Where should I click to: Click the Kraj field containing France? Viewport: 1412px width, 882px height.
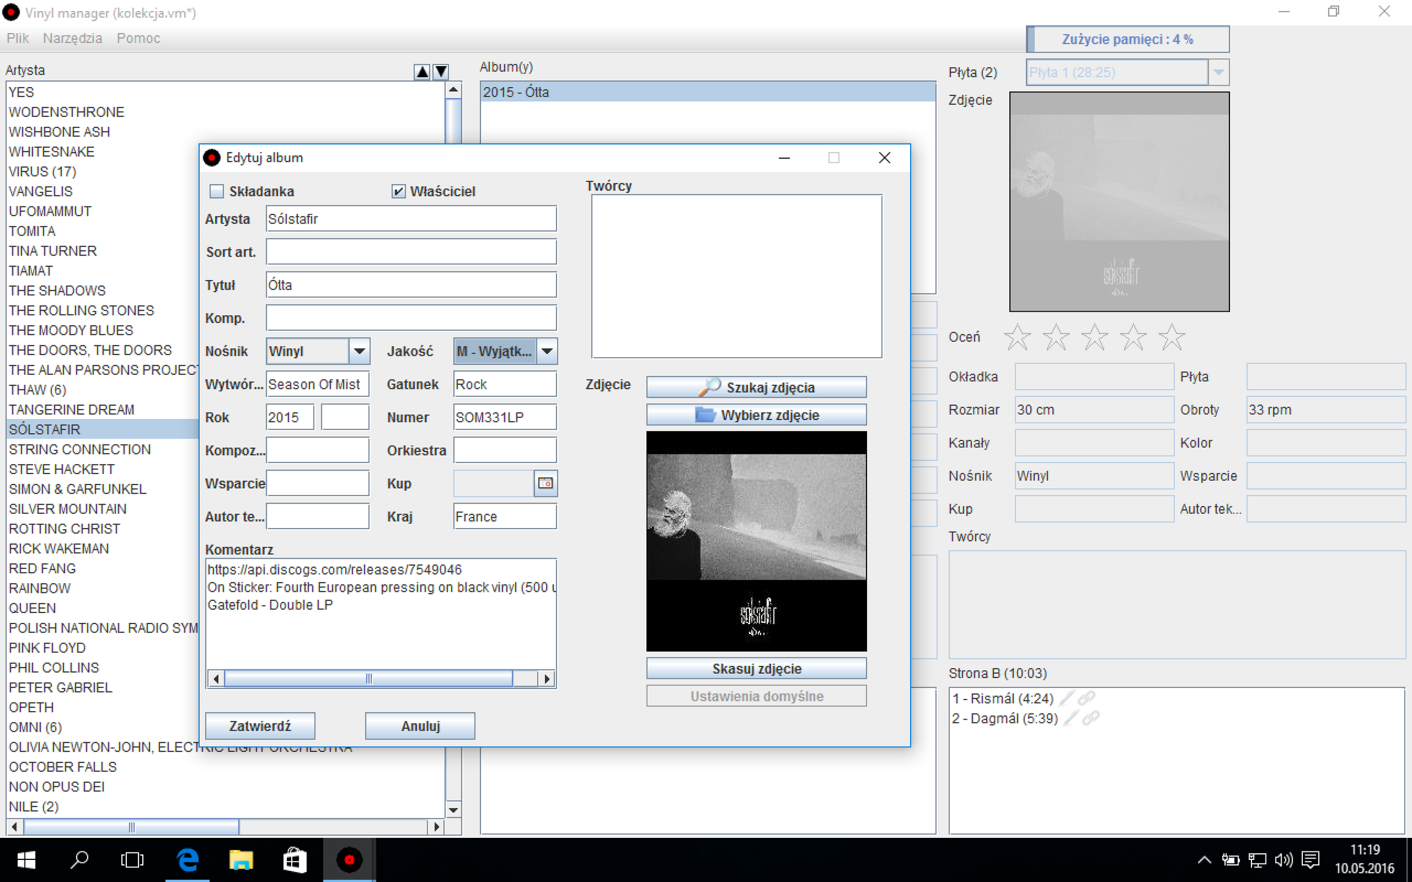tap(505, 516)
